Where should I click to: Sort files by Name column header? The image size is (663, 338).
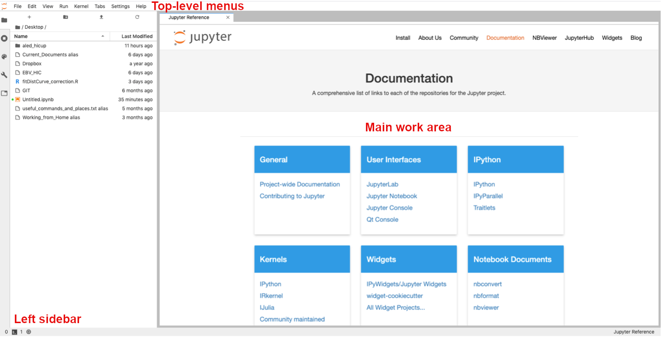point(60,36)
